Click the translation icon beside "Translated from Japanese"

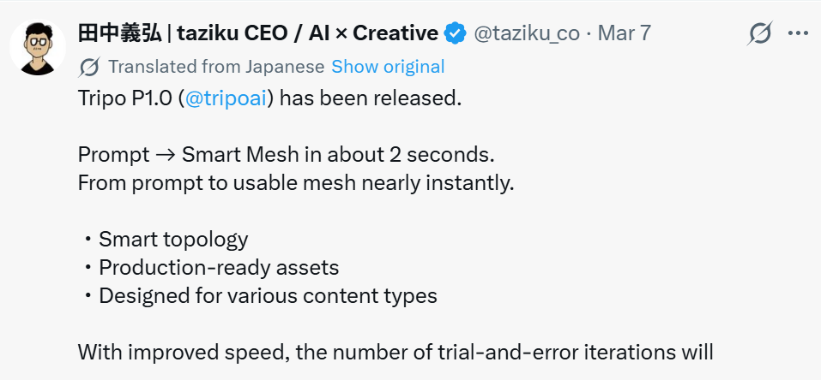tap(89, 67)
